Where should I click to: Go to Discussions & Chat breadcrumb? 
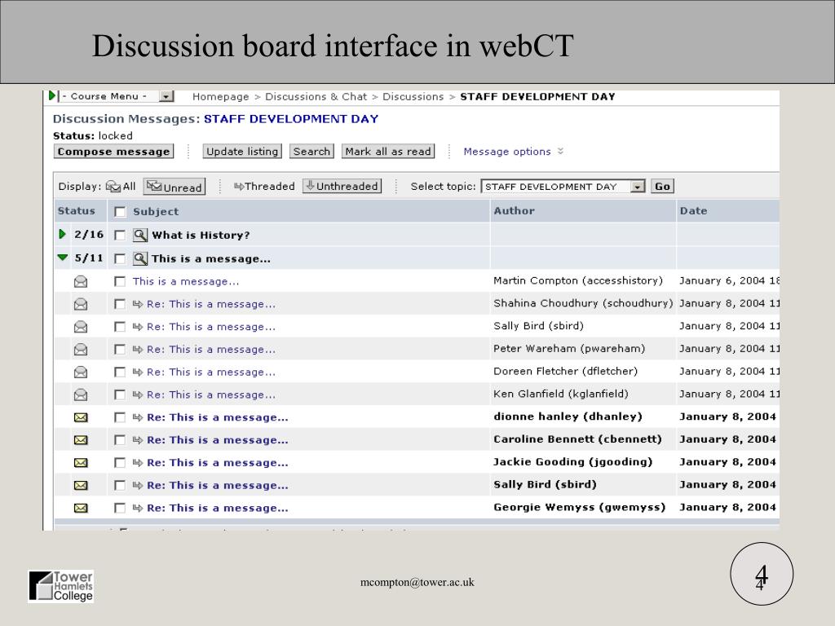316,97
